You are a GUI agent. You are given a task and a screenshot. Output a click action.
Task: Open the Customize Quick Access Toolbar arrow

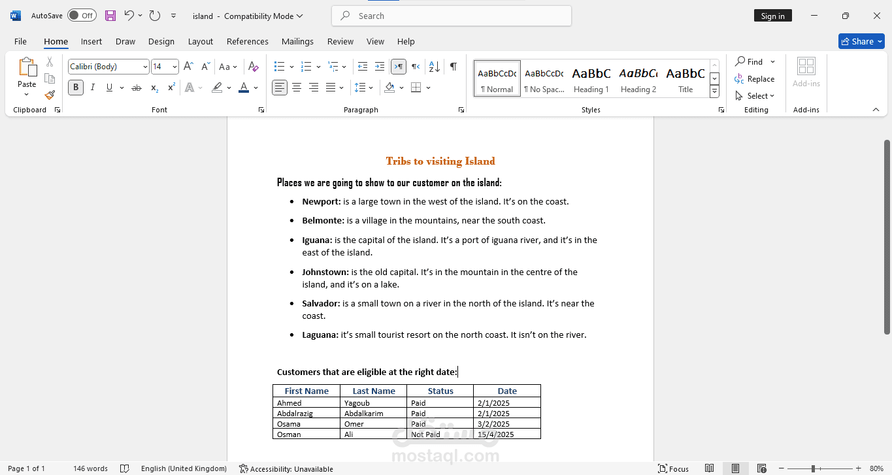click(173, 16)
